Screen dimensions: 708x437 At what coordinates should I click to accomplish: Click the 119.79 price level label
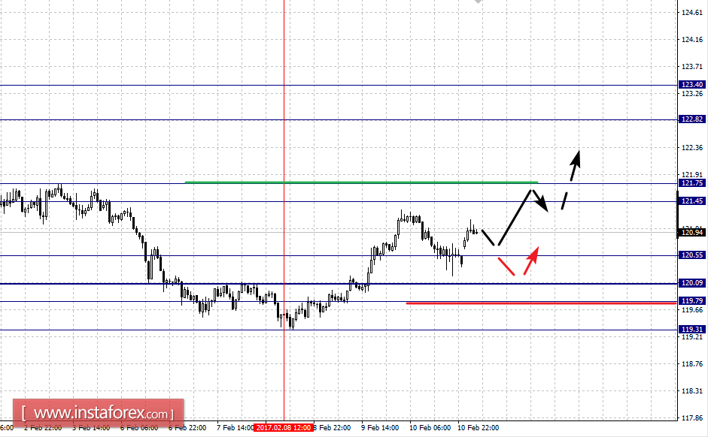click(691, 301)
